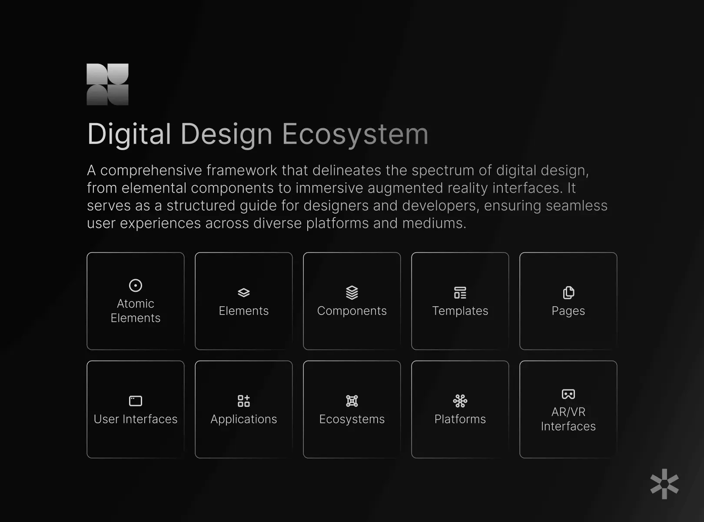The image size is (704, 522).
Task: Open the AR/VR Interfaces card
Action: coord(568,409)
